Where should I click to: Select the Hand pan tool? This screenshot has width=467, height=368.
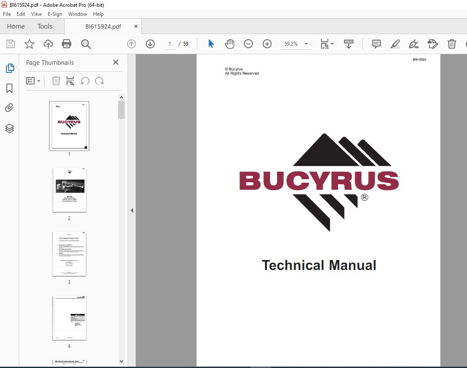coord(230,44)
